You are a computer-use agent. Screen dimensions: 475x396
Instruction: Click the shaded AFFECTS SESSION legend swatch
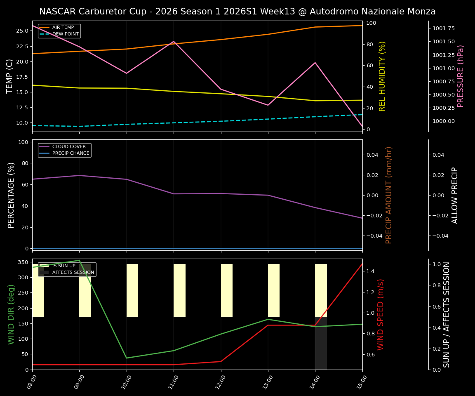43,272
